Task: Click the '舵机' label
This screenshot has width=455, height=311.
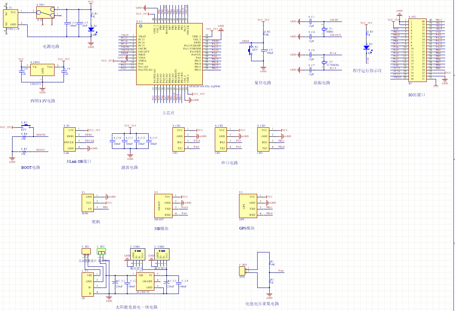Action: [x=96, y=222]
